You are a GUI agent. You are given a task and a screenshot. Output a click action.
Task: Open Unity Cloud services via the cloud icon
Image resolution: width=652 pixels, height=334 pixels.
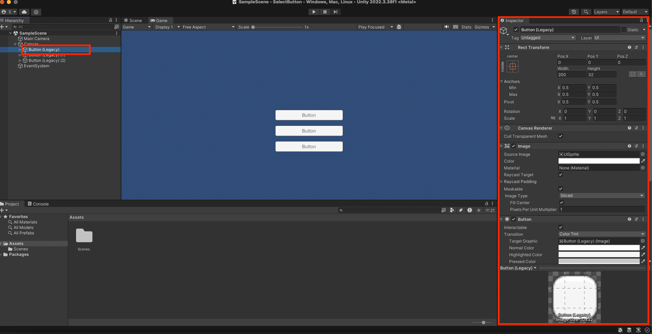pos(23,11)
